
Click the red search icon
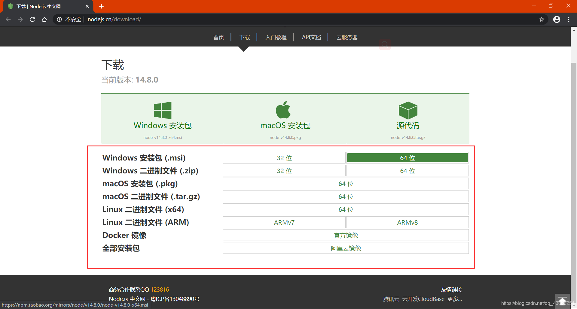[x=385, y=44]
